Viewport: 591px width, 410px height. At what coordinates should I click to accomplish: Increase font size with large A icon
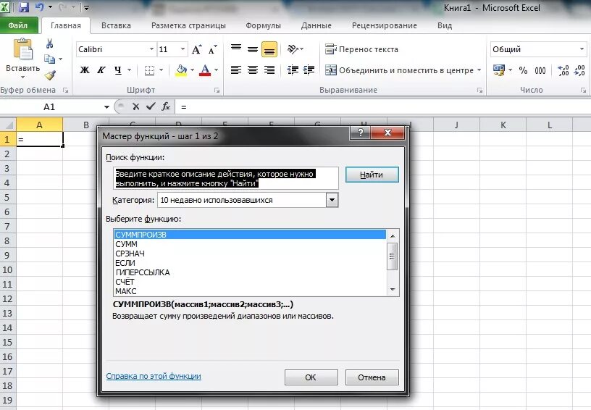tap(196, 49)
